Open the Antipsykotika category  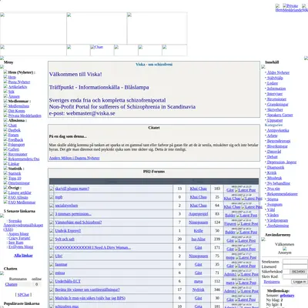(x=278, y=130)
